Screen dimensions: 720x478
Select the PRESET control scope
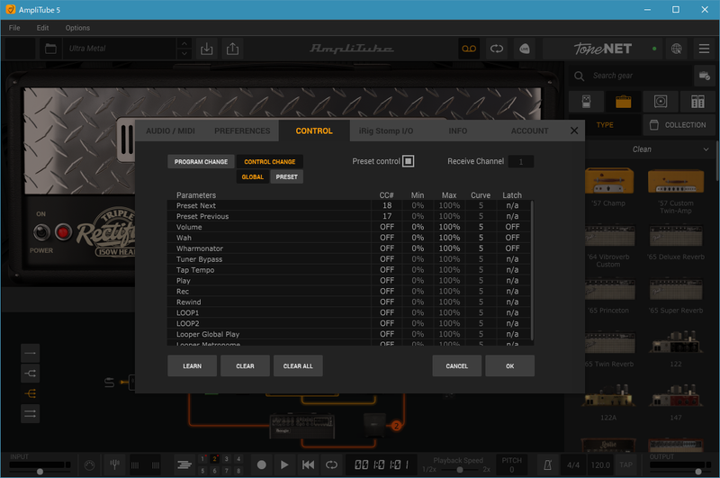(286, 176)
